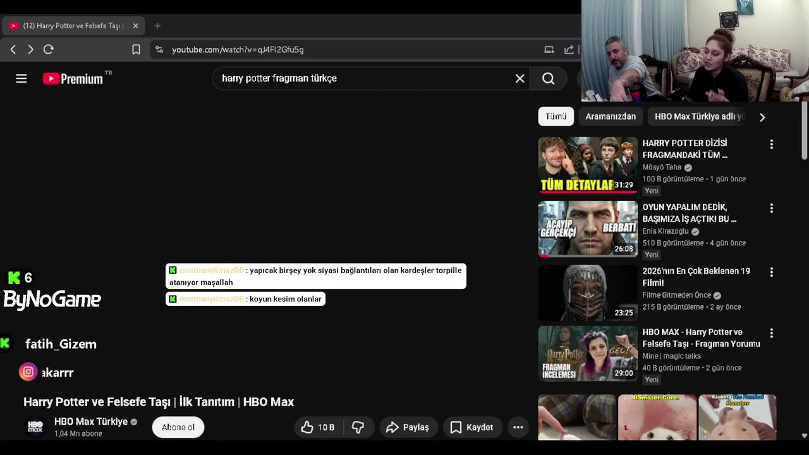The height and width of the screenshot is (455, 809).
Task: Open TÜM DETAYLAR Harry Potter dizisi thumbnail
Action: 588,165
